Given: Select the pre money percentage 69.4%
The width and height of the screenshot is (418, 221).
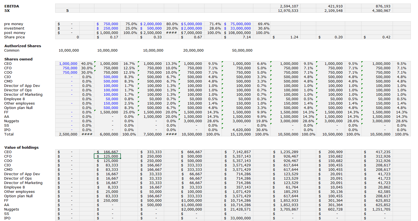Looking at the screenshot, I should tap(263, 24).
